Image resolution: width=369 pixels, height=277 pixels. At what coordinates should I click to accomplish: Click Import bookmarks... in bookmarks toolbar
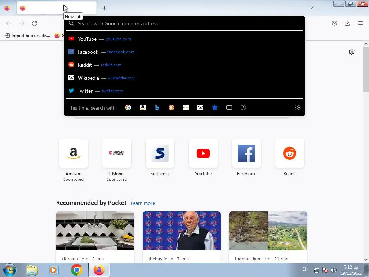27,36
